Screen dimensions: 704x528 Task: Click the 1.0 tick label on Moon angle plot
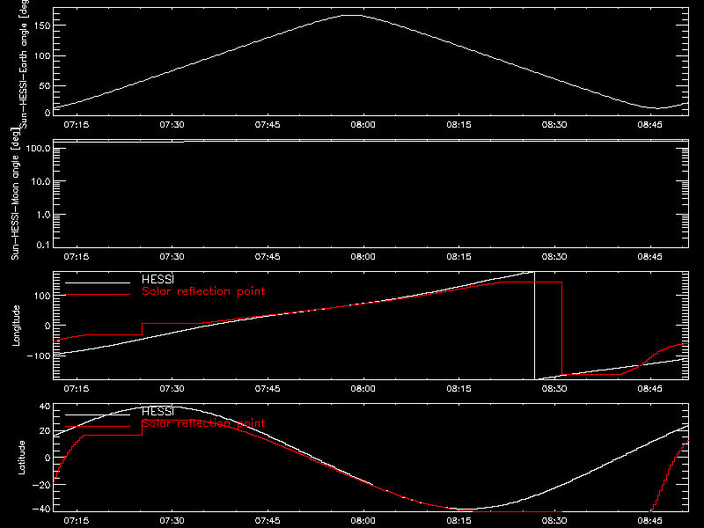point(44,215)
